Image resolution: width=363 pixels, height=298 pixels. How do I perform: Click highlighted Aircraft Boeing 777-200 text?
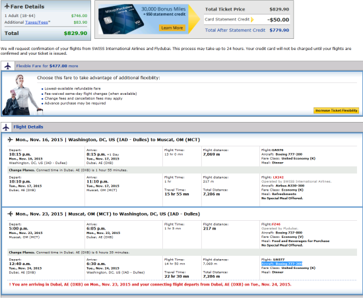coord(282,264)
